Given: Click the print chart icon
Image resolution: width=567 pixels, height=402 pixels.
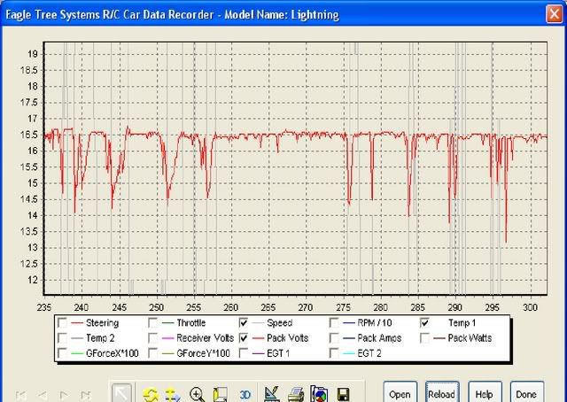Looking at the screenshot, I should 297,394.
